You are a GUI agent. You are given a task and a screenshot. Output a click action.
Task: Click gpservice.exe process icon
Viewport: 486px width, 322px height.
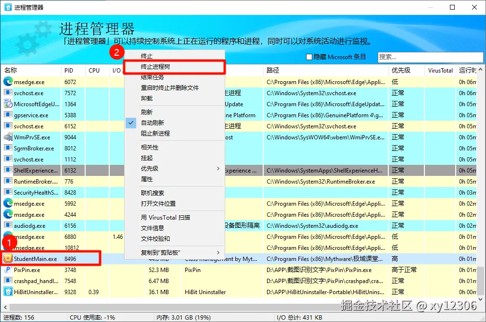[8, 115]
